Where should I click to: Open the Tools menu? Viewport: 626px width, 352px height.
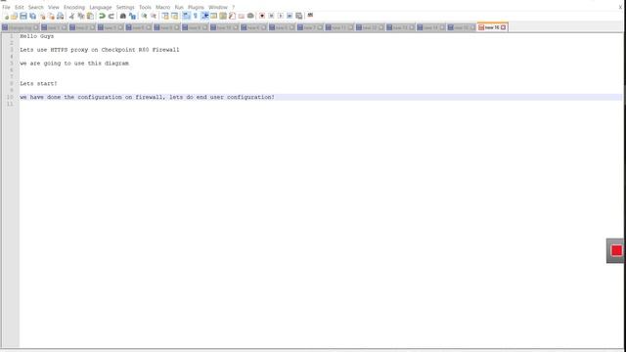(145, 7)
